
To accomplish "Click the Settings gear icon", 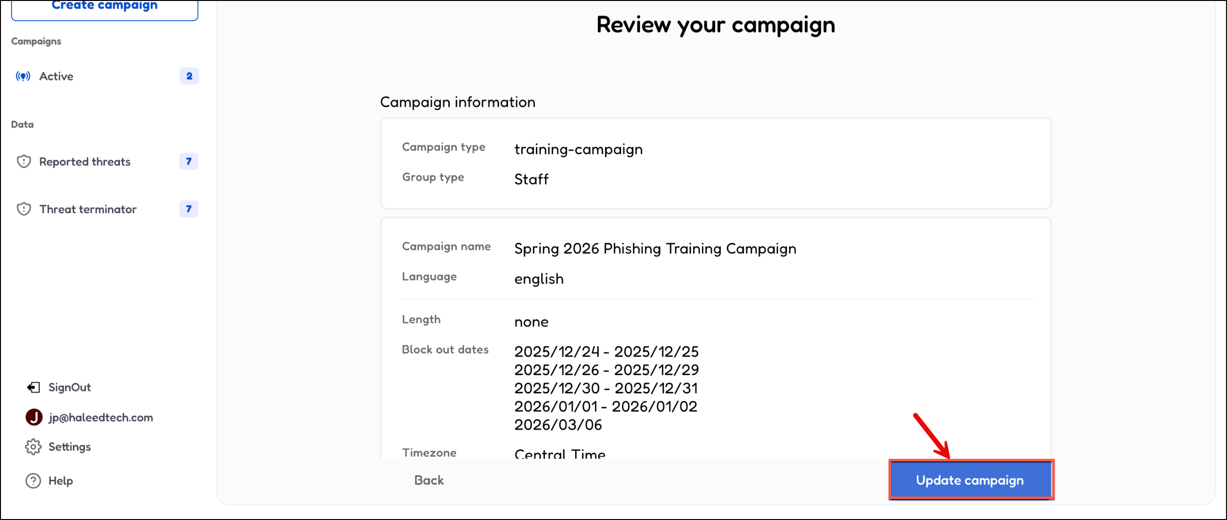I will tap(33, 447).
